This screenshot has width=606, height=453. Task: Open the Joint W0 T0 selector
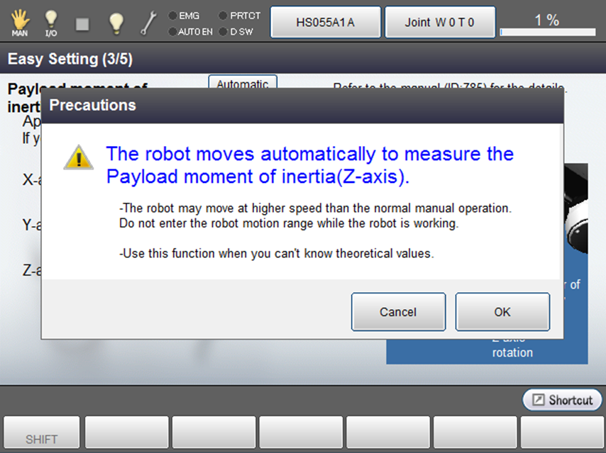coord(439,23)
